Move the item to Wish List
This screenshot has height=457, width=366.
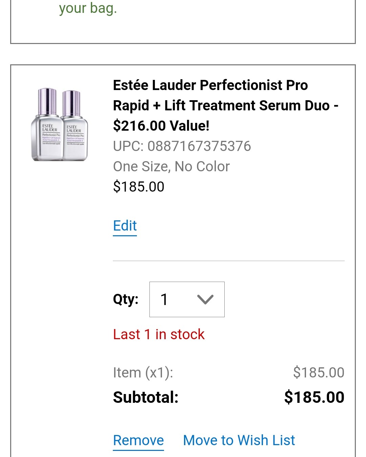[239, 440]
